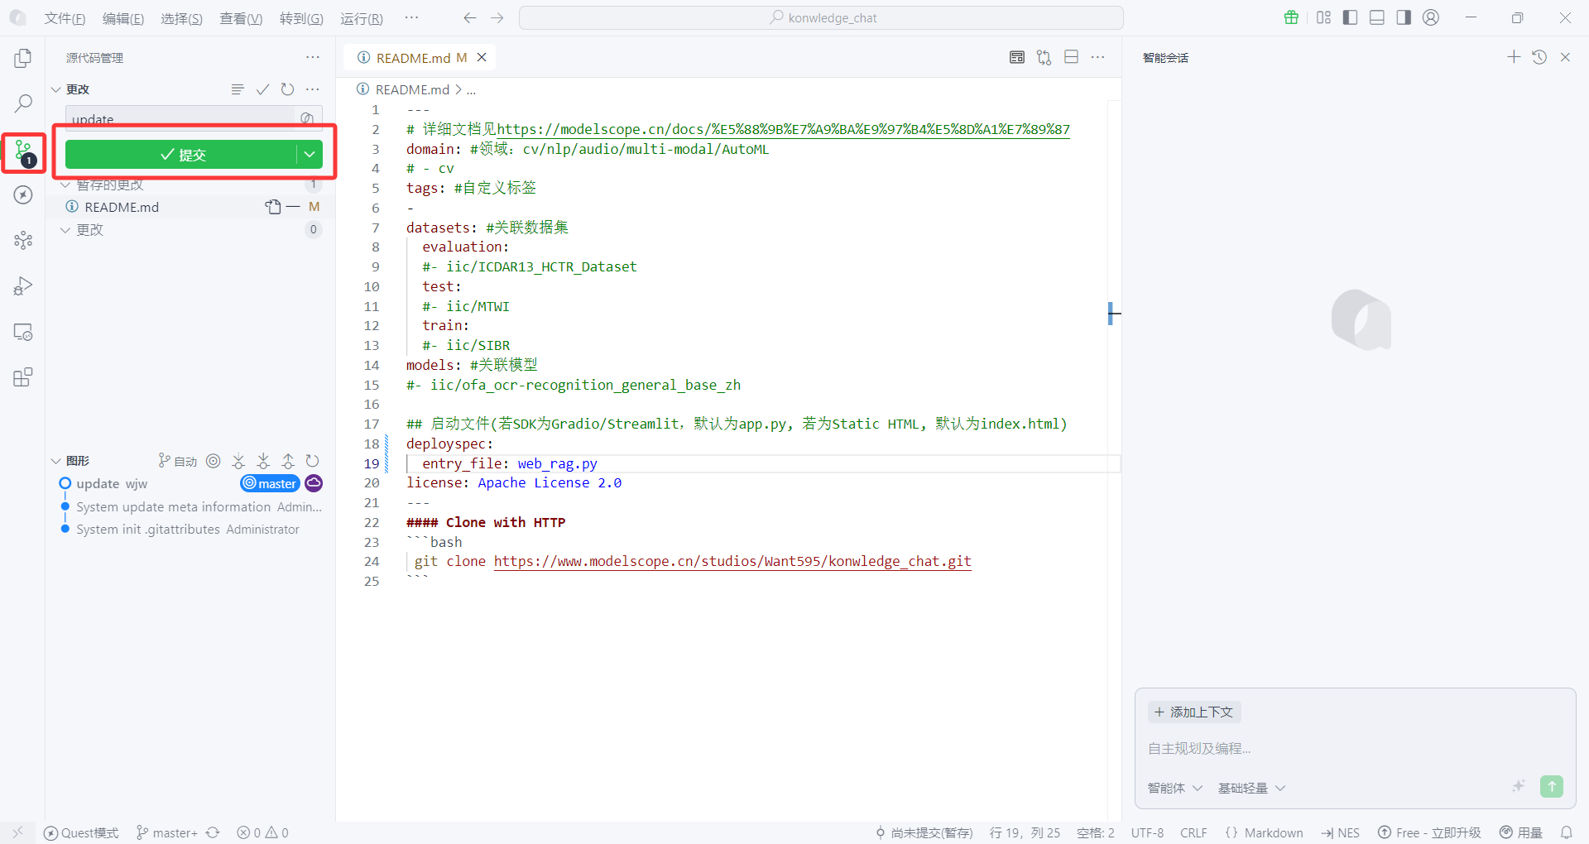Click the commit message input field

click(180, 118)
